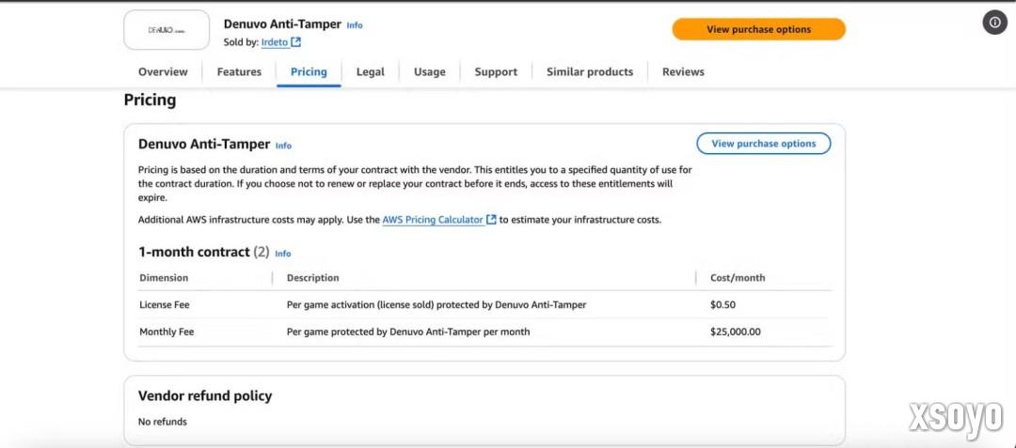Screen dimensions: 1016x448
Task: Show the Similar products tab
Action: point(590,72)
